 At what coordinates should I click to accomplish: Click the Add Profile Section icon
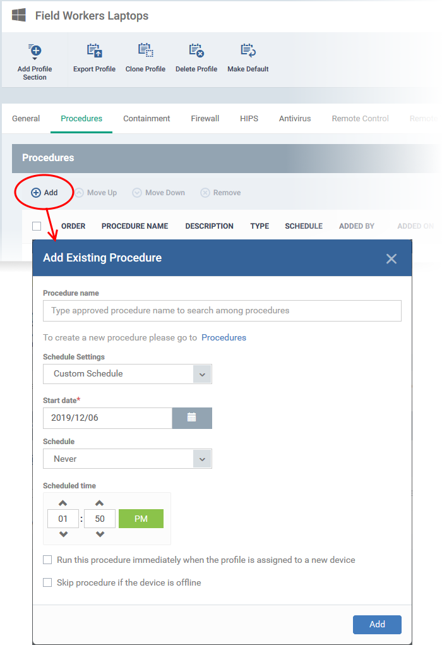point(35,51)
